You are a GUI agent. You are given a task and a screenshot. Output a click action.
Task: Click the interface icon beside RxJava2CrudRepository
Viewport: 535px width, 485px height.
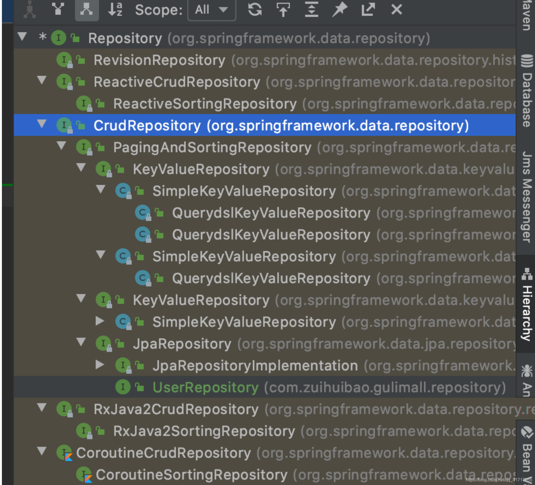64,409
